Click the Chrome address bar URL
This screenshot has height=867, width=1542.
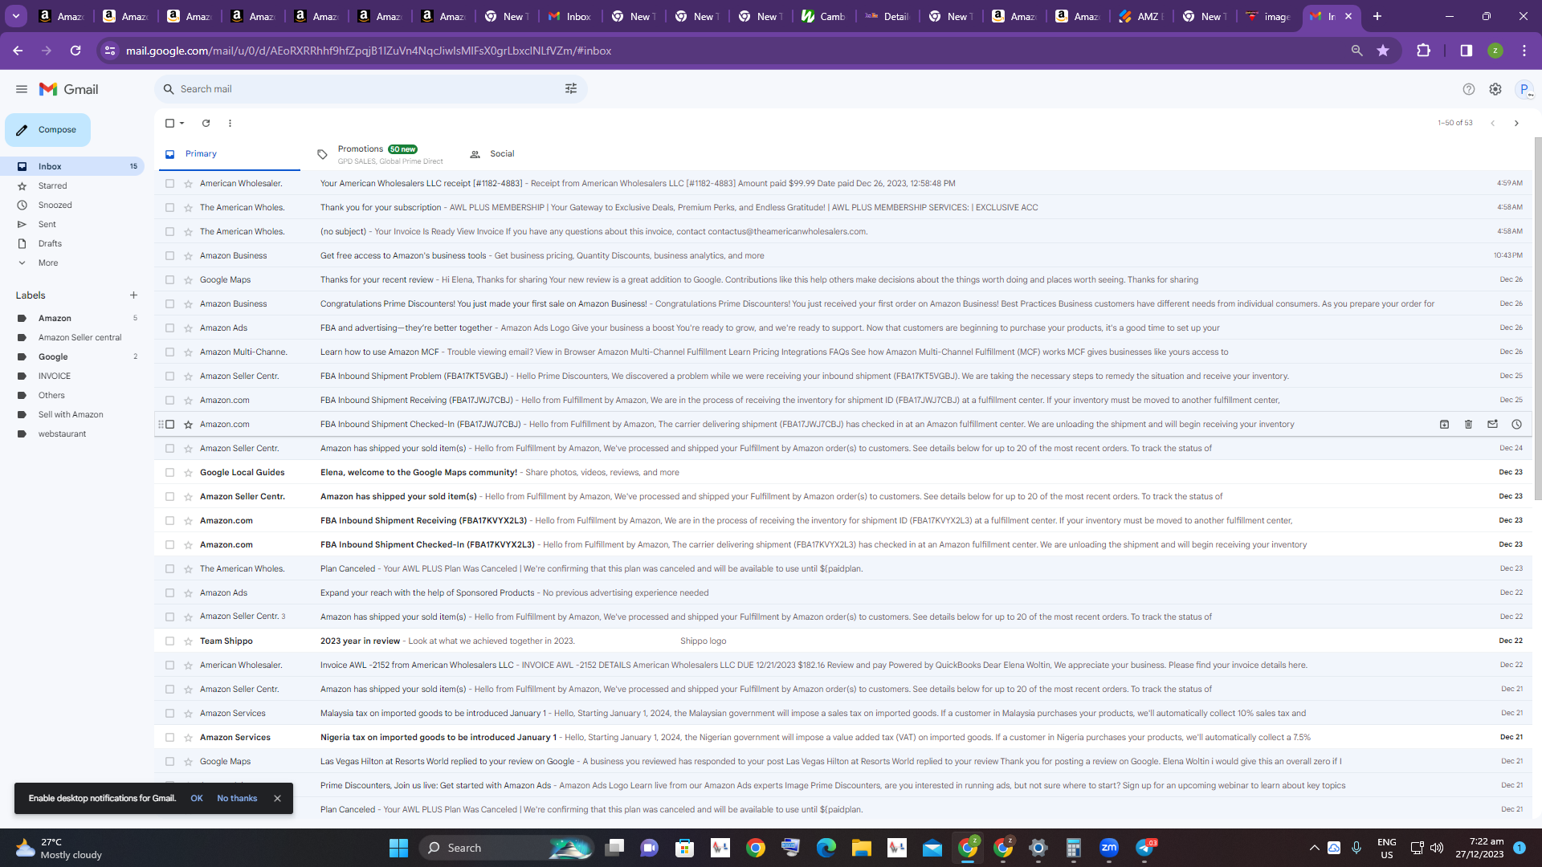coord(369,51)
